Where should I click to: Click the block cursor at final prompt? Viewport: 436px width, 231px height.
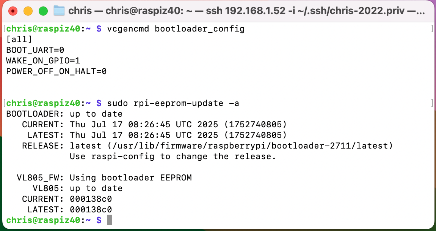[110, 220]
